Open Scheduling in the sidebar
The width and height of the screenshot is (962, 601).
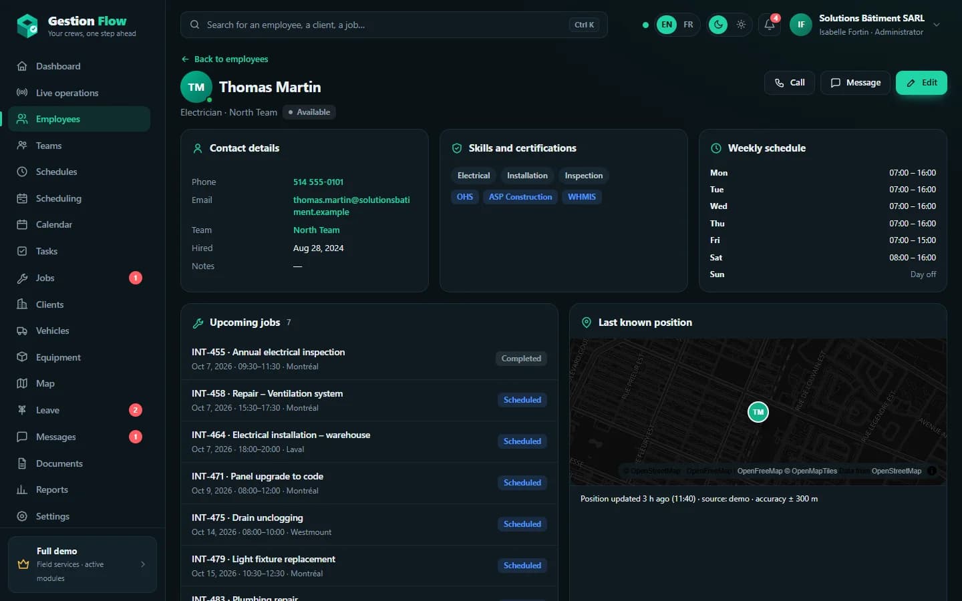click(x=79, y=198)
